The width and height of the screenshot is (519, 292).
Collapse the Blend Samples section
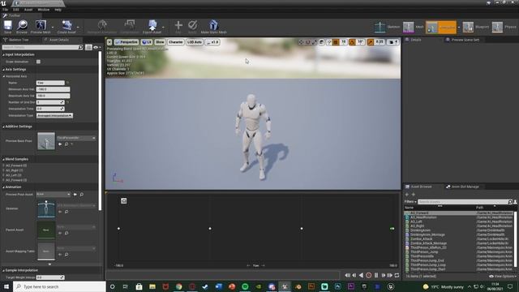point(3,159)
